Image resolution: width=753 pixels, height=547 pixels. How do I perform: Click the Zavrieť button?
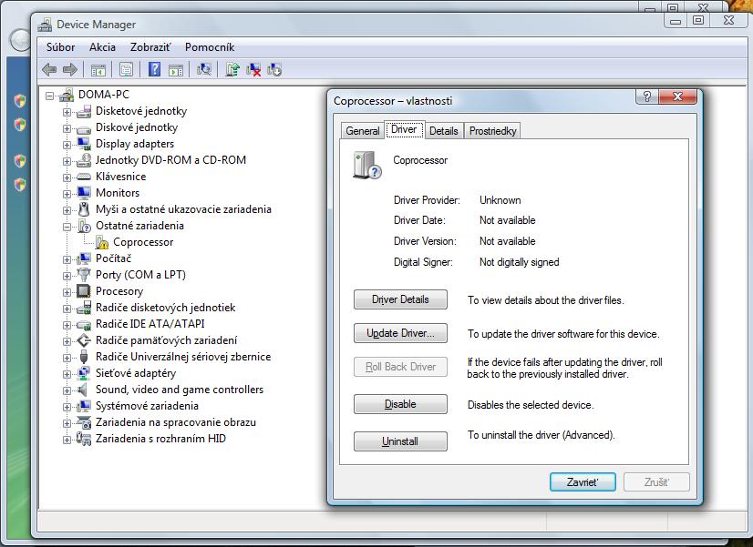pos(583,482)
